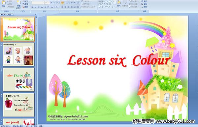Open the Replace menu in the editing group
The image size is (198, 127).
point(145,4)
